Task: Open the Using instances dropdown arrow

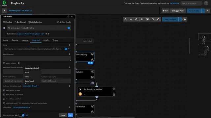Action: pyautogui.click(x=69, y=49)
